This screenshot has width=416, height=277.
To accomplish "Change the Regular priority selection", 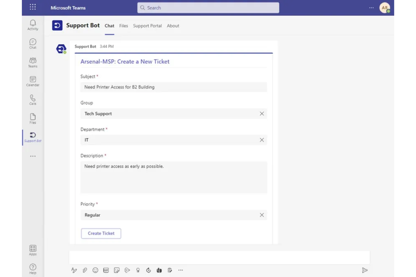I will point(262,215).
